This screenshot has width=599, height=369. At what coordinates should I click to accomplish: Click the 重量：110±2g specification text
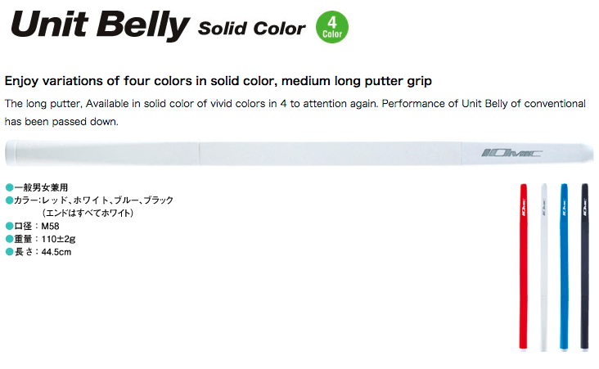click(x=45, y=239)
